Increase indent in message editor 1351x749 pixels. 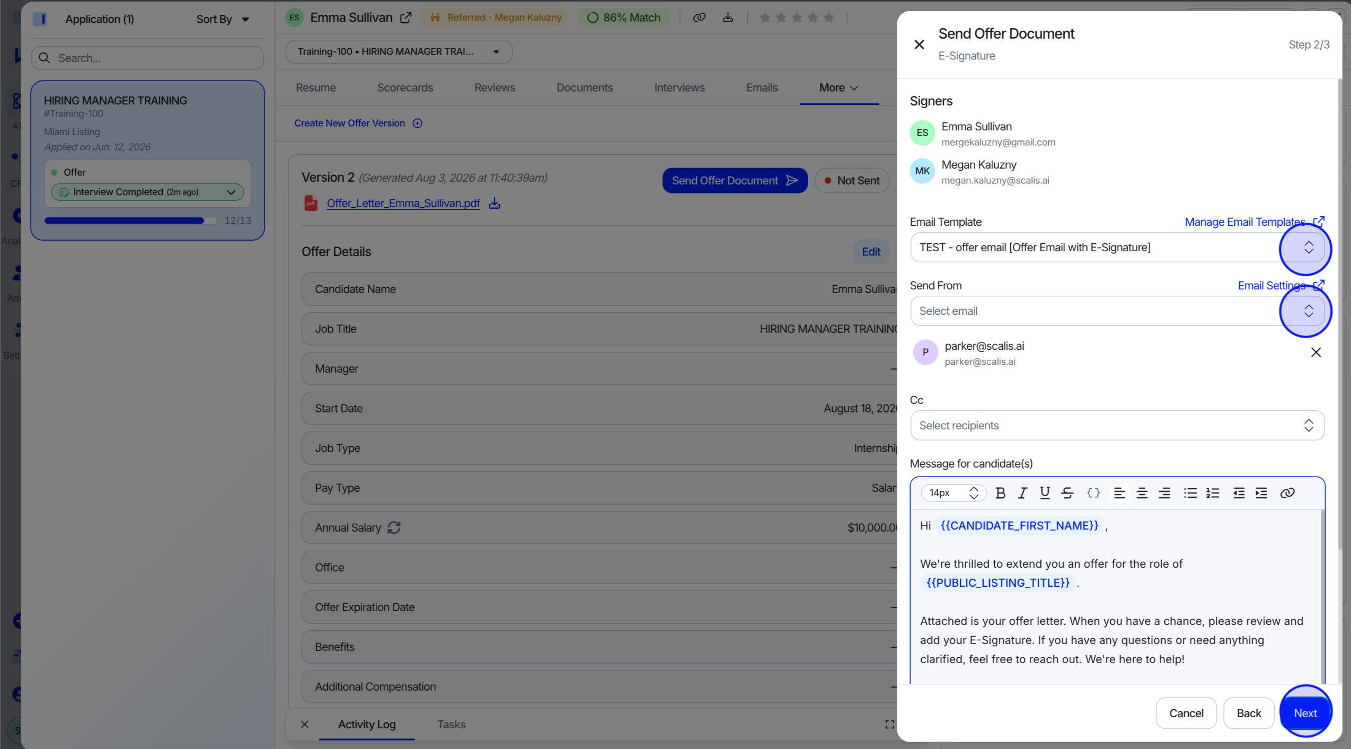click(x=1261, y=493)
